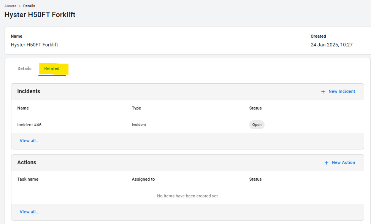Go to Assets in the breadcrumb

coord(10,6)
